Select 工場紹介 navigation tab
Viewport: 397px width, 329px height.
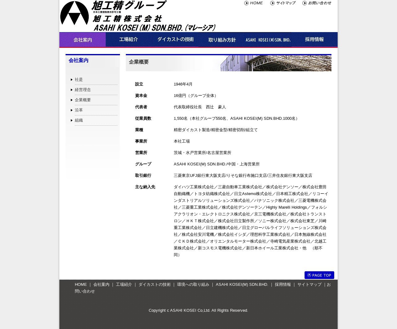click(x=129, y=40)
